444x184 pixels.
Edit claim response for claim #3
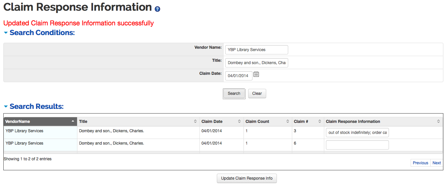(357, 133)
